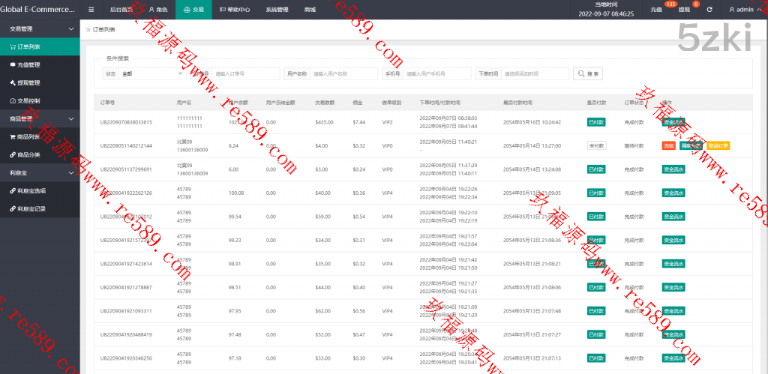The height and width of the screenshot is (374, 768).
Task: Click yellow 取消订单 button
Action: (718, 145)
